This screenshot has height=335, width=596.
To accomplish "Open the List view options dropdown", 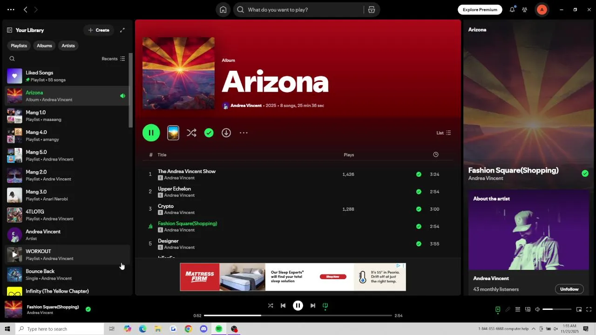I will [443, 133].
